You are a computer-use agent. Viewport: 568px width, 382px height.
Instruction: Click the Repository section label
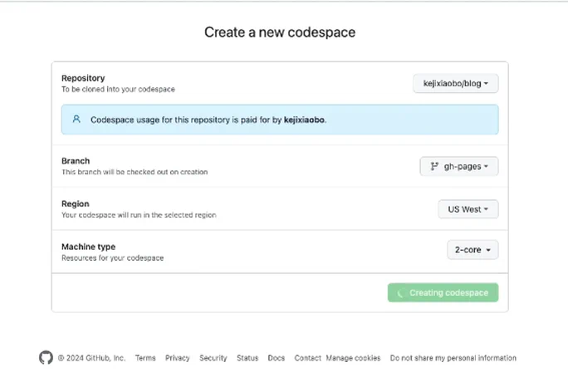pos(83,78)
